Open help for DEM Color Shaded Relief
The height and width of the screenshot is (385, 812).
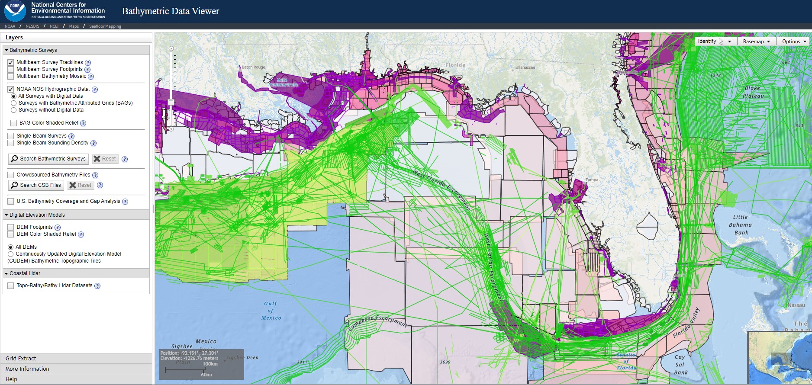(81, 234)
